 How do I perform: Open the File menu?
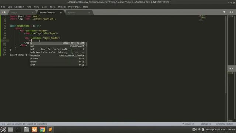click(x=3, y=7)
